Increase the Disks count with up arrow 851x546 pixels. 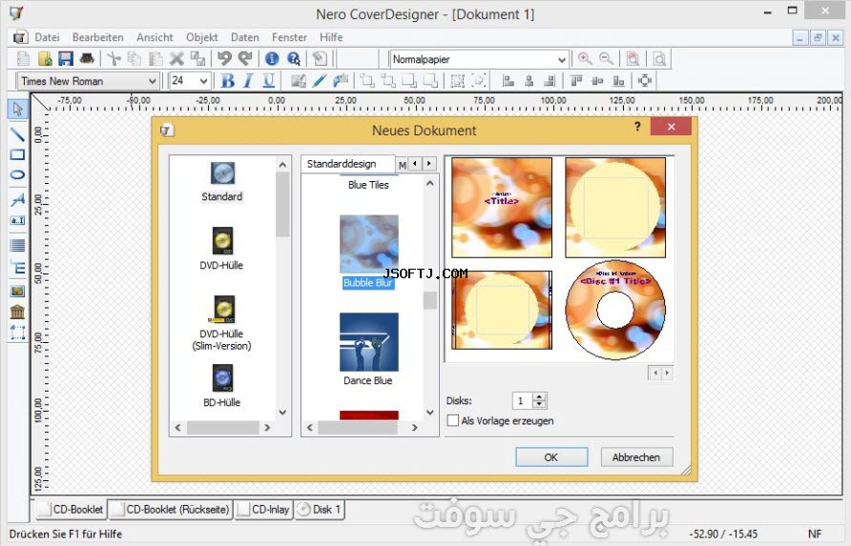539,397
